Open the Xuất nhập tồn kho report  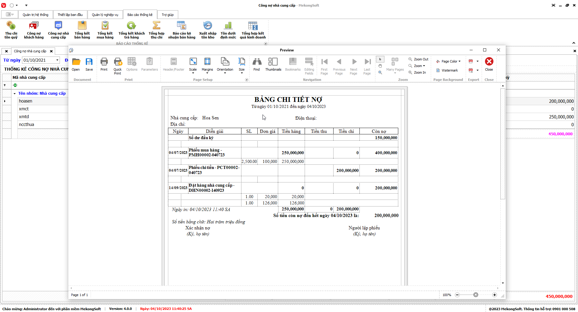(x=208, y=30)
